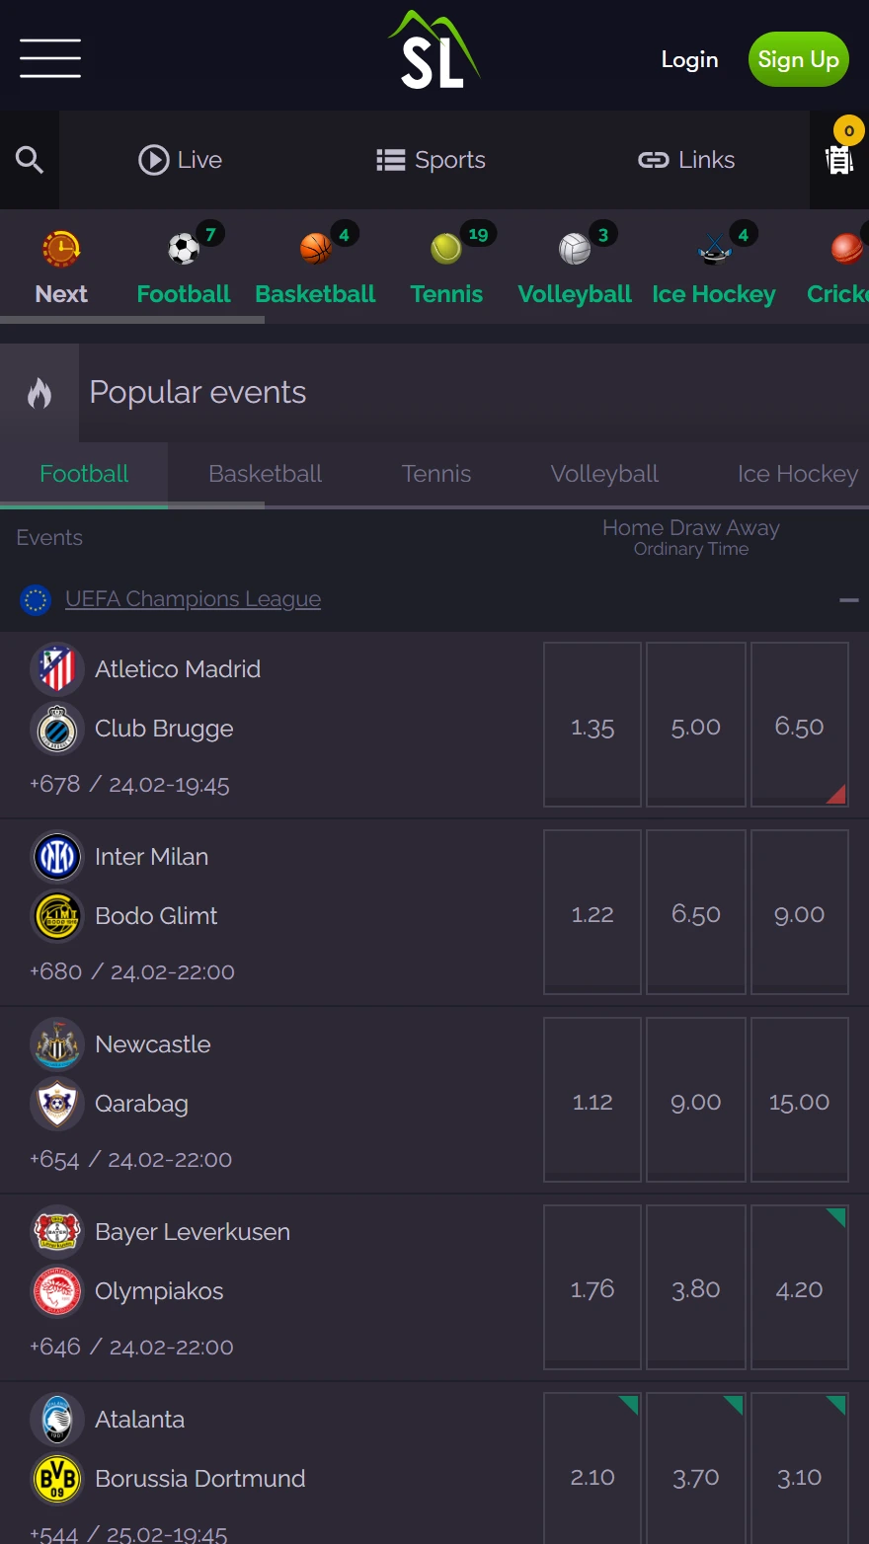This screenshot has width=869, height=1544.
Task: Select the Tennis ball sport icon
Action: (x=446, y=249)
